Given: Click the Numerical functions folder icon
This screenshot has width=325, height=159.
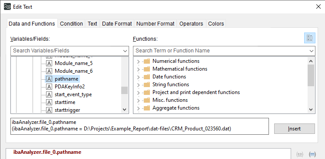Looking at the screenshot, I should (x=147, y=61).
